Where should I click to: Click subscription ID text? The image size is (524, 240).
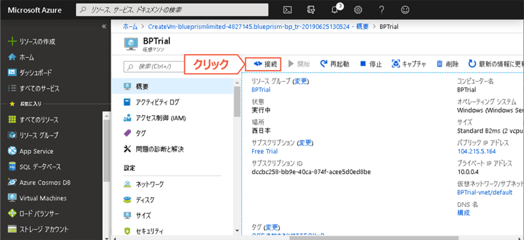(x=312, y=172)
